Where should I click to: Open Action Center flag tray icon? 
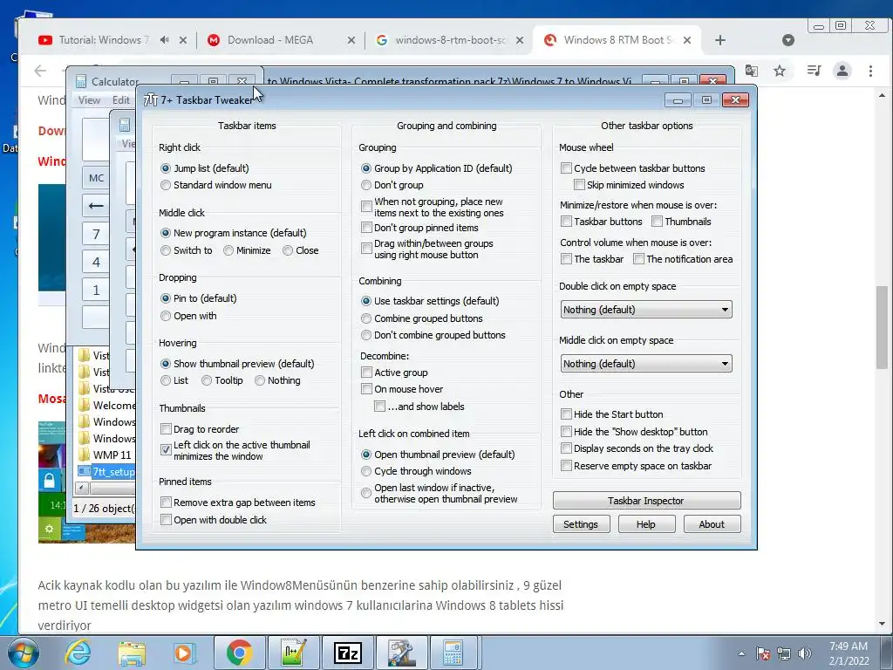[x=763, y=653]
